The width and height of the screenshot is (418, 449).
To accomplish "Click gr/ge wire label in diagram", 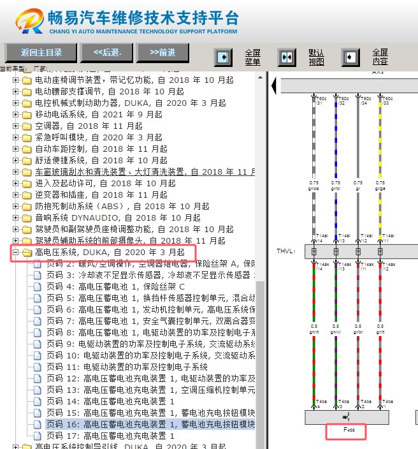I will (380, 189).
